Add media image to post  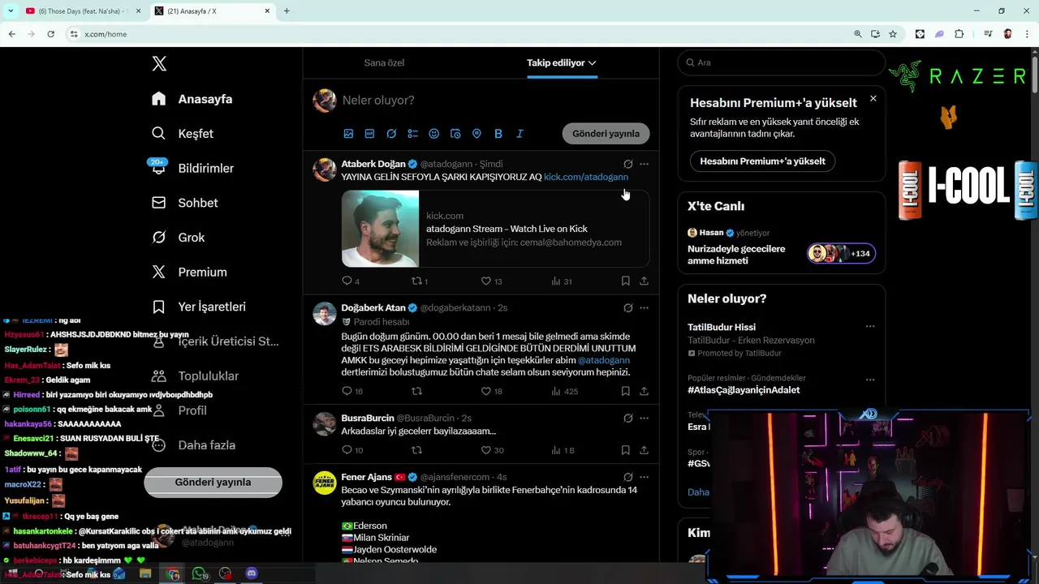[348, 134]
